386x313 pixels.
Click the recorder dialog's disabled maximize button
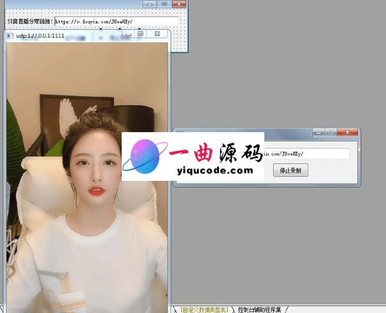330,133
